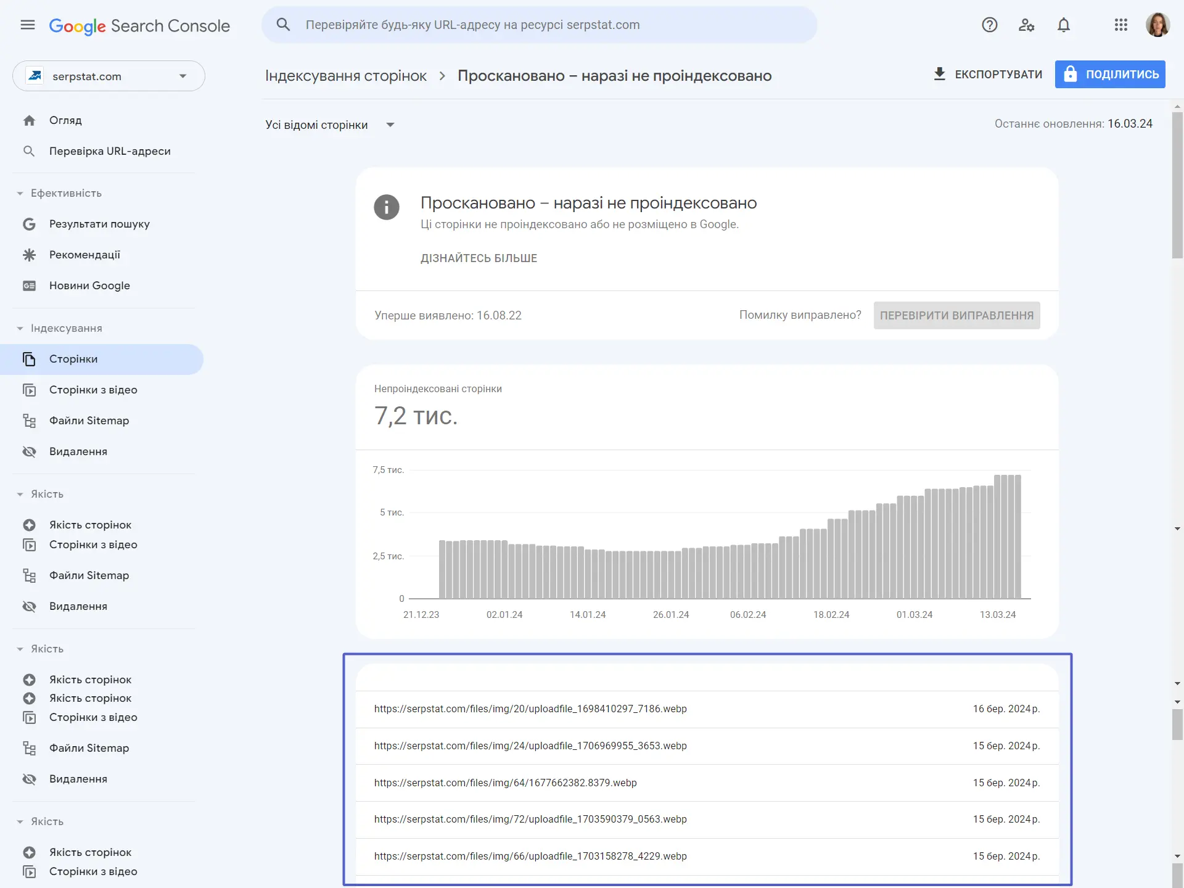The height and width of the screenshot is (888, 1184).
Task: Click the info circle icon in status card
Action: [x=387, y=207]
